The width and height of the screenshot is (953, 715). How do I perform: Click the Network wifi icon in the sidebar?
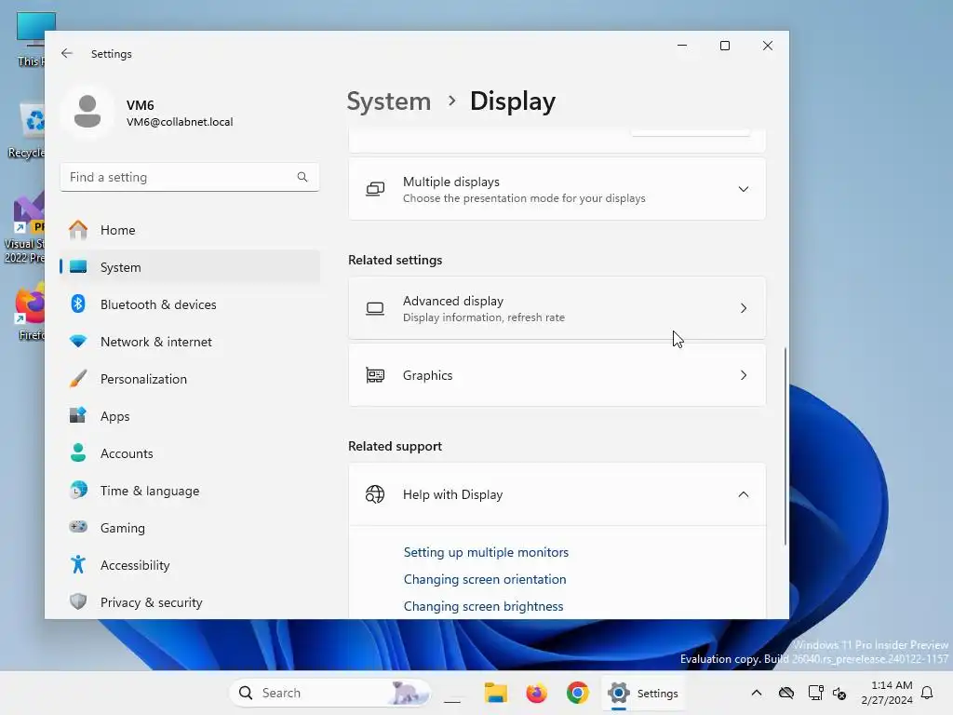click(x=78, y=341)
